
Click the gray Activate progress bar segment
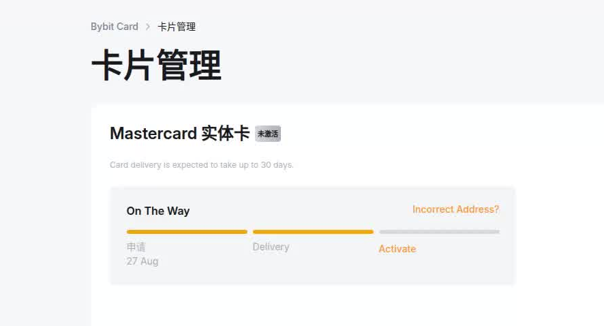pos(439,232)
